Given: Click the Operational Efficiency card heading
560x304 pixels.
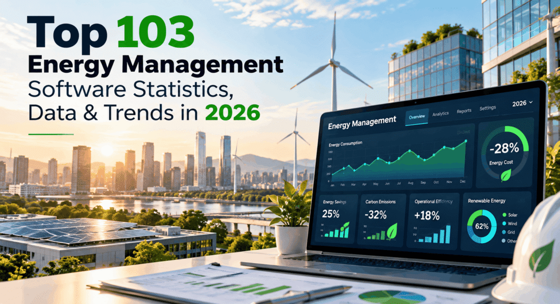Looking at the screenshot, I should 433,202.
